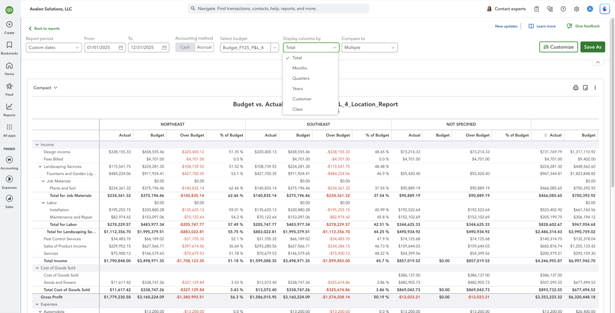Open the Report period dropdown
This screenshot has width=615, height=313.
pos(54,47)
